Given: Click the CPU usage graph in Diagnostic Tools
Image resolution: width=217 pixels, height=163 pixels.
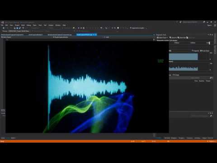Looking at the screenshot, I should (183, 68).
